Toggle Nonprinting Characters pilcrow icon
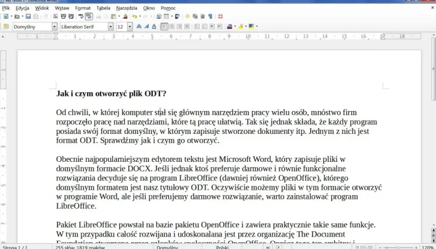The height and width of the screenshot is (249, 436). click(210, 17)
